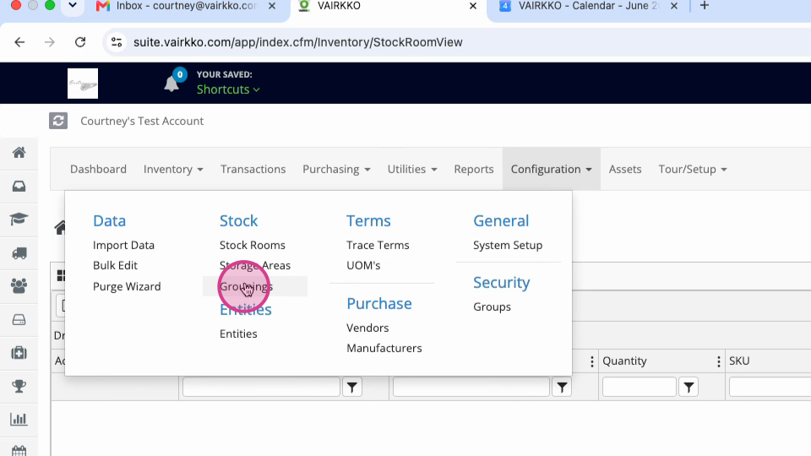Screen dimensions: 811x456
Task: Close the Inbox Gmail tab
Action: (272, 6)
